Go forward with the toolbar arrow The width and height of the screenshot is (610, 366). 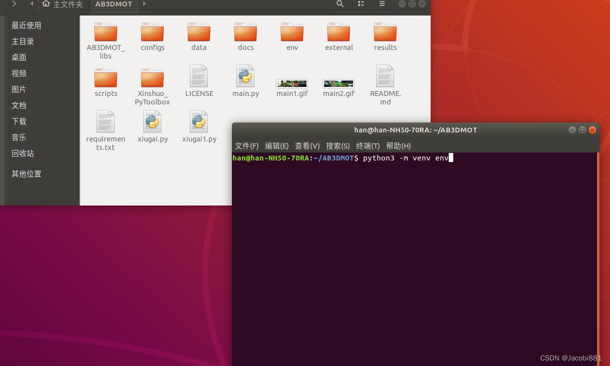click(x=14, y=4)
